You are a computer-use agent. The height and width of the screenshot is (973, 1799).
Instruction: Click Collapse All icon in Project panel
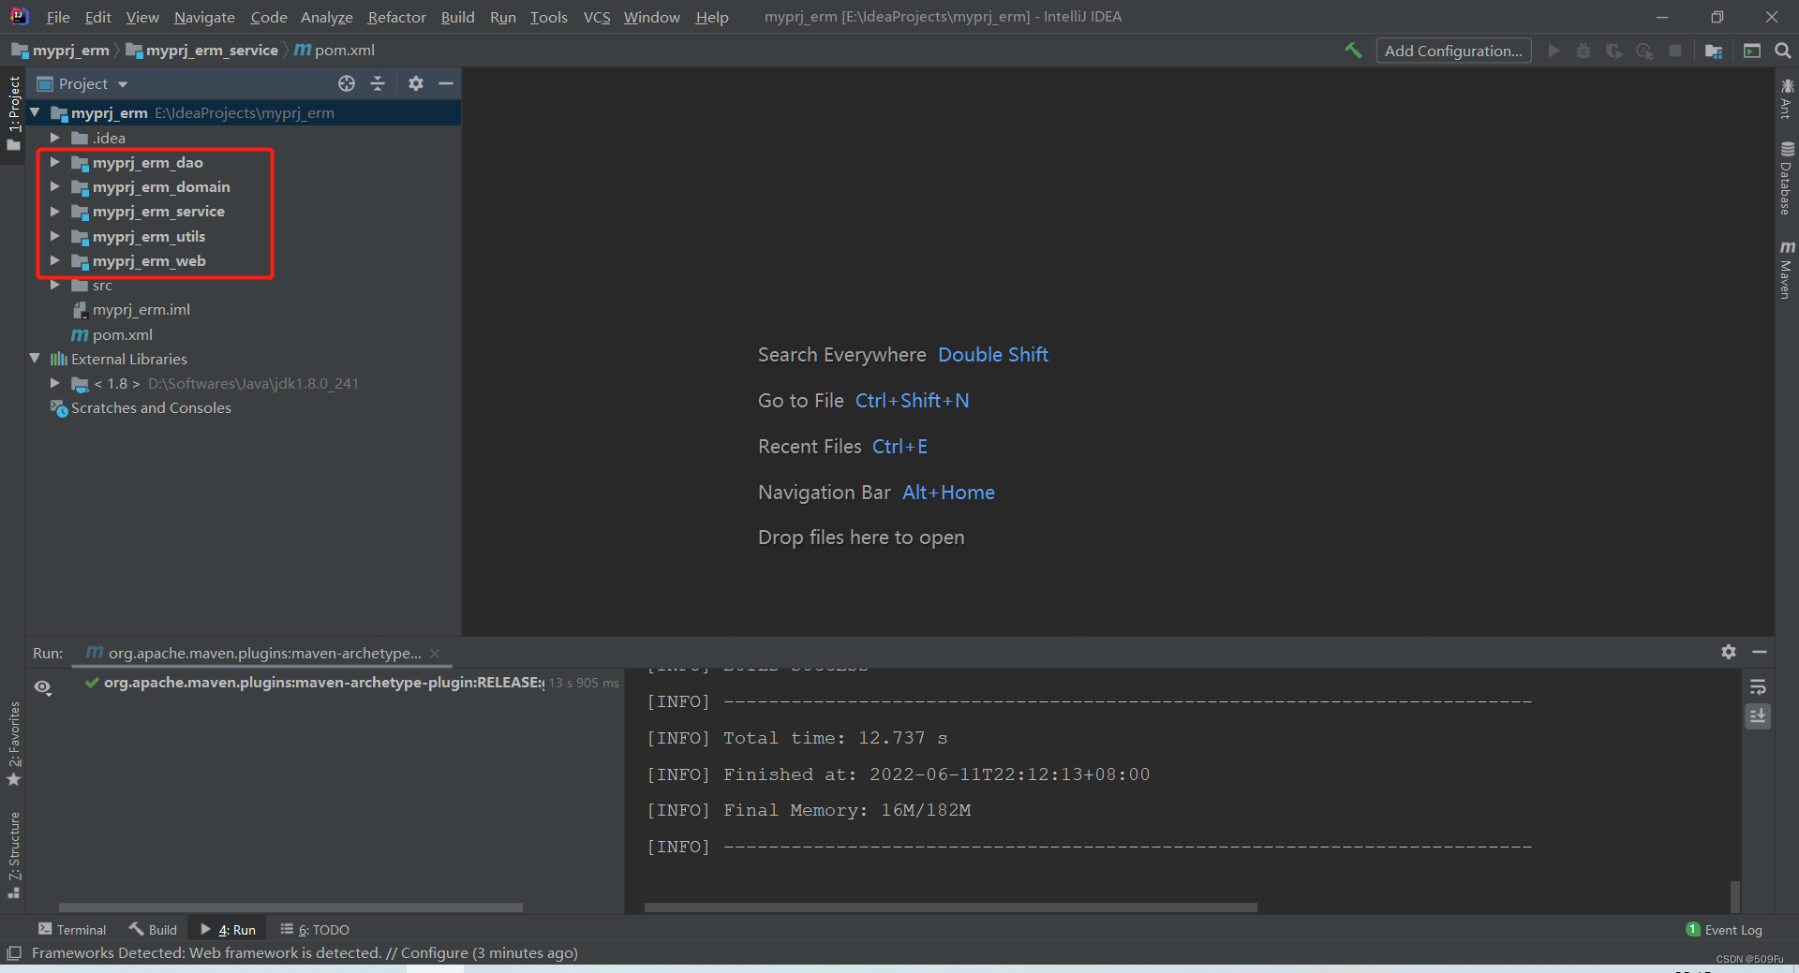[x=378, y=83]
